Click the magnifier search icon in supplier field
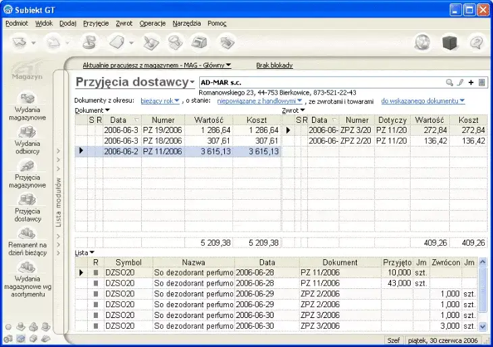 (450, 82)
